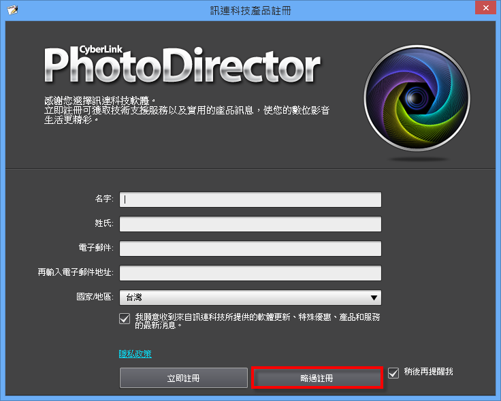Click the 姓氏 input field
The width and height of the screenshot is (501, 401).
pyautogui.click(x=251, y=224)
